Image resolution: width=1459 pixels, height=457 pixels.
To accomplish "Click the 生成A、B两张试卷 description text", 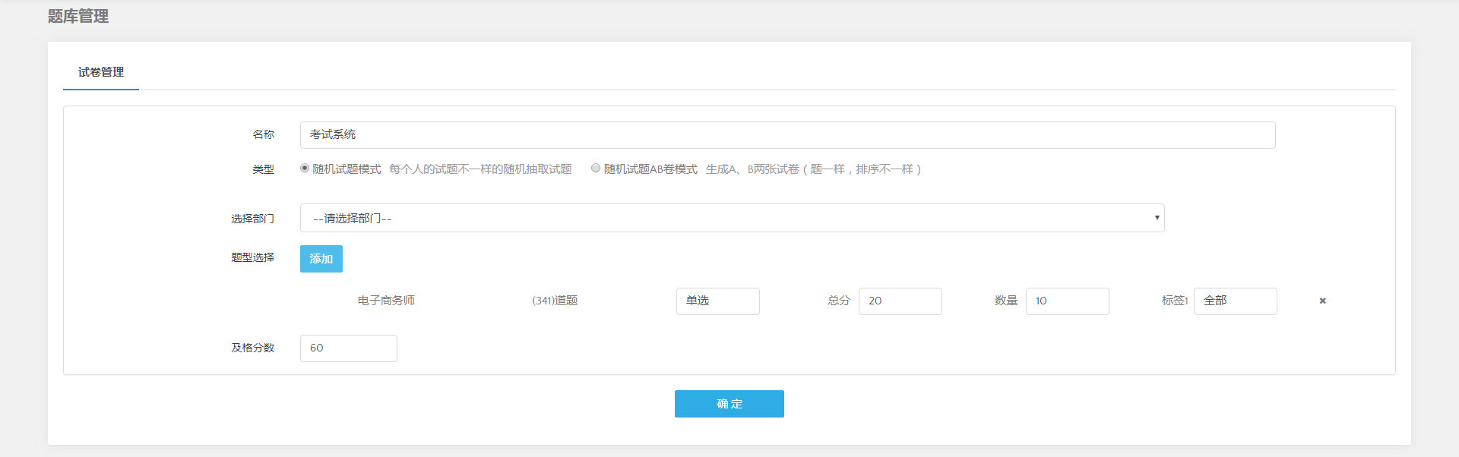I will click(813, 169).
